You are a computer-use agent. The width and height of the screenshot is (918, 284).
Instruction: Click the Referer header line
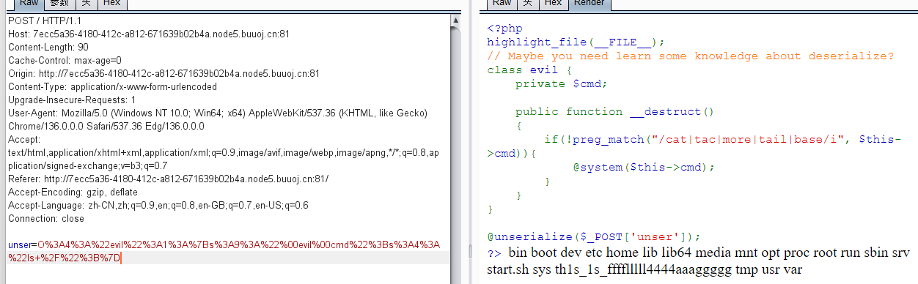click(x=169, y=179)
